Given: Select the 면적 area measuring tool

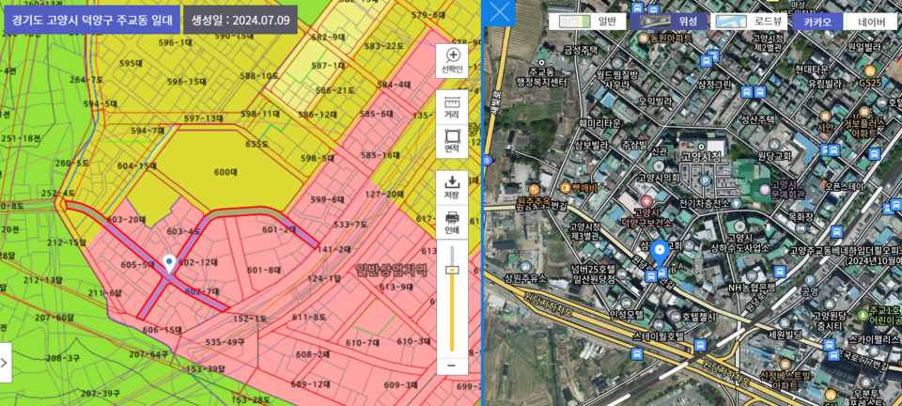Looking at the screenshot, I should tap(452, 141).
